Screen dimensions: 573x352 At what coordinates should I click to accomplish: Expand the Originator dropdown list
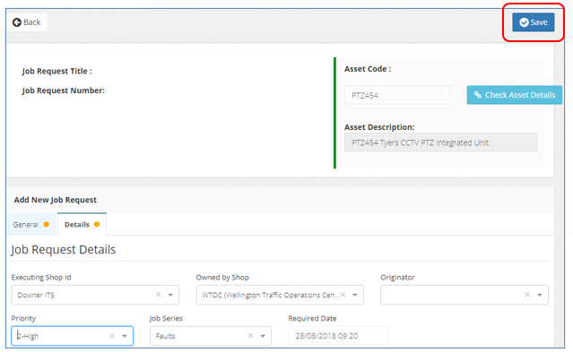click(540, 295)
